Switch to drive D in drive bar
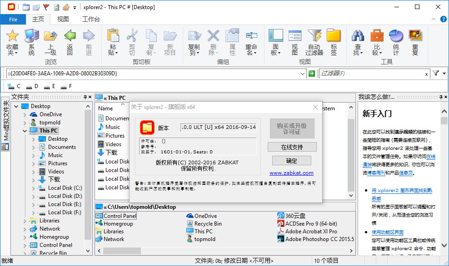This screenshot has width=449, height=266. 32,86
